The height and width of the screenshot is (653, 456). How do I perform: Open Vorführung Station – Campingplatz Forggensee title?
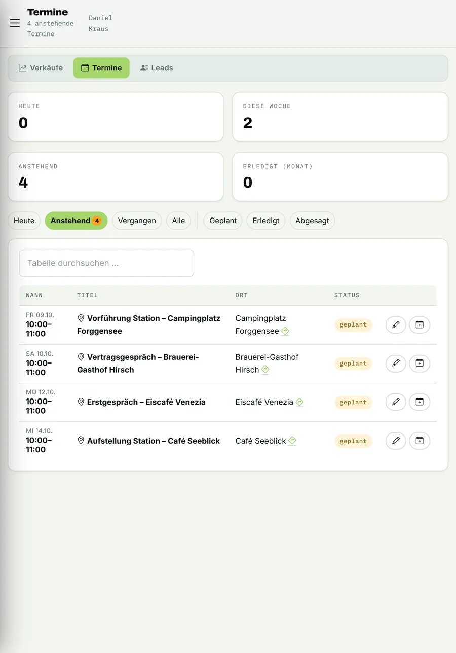pyautogui.click(x=149, y=325)
